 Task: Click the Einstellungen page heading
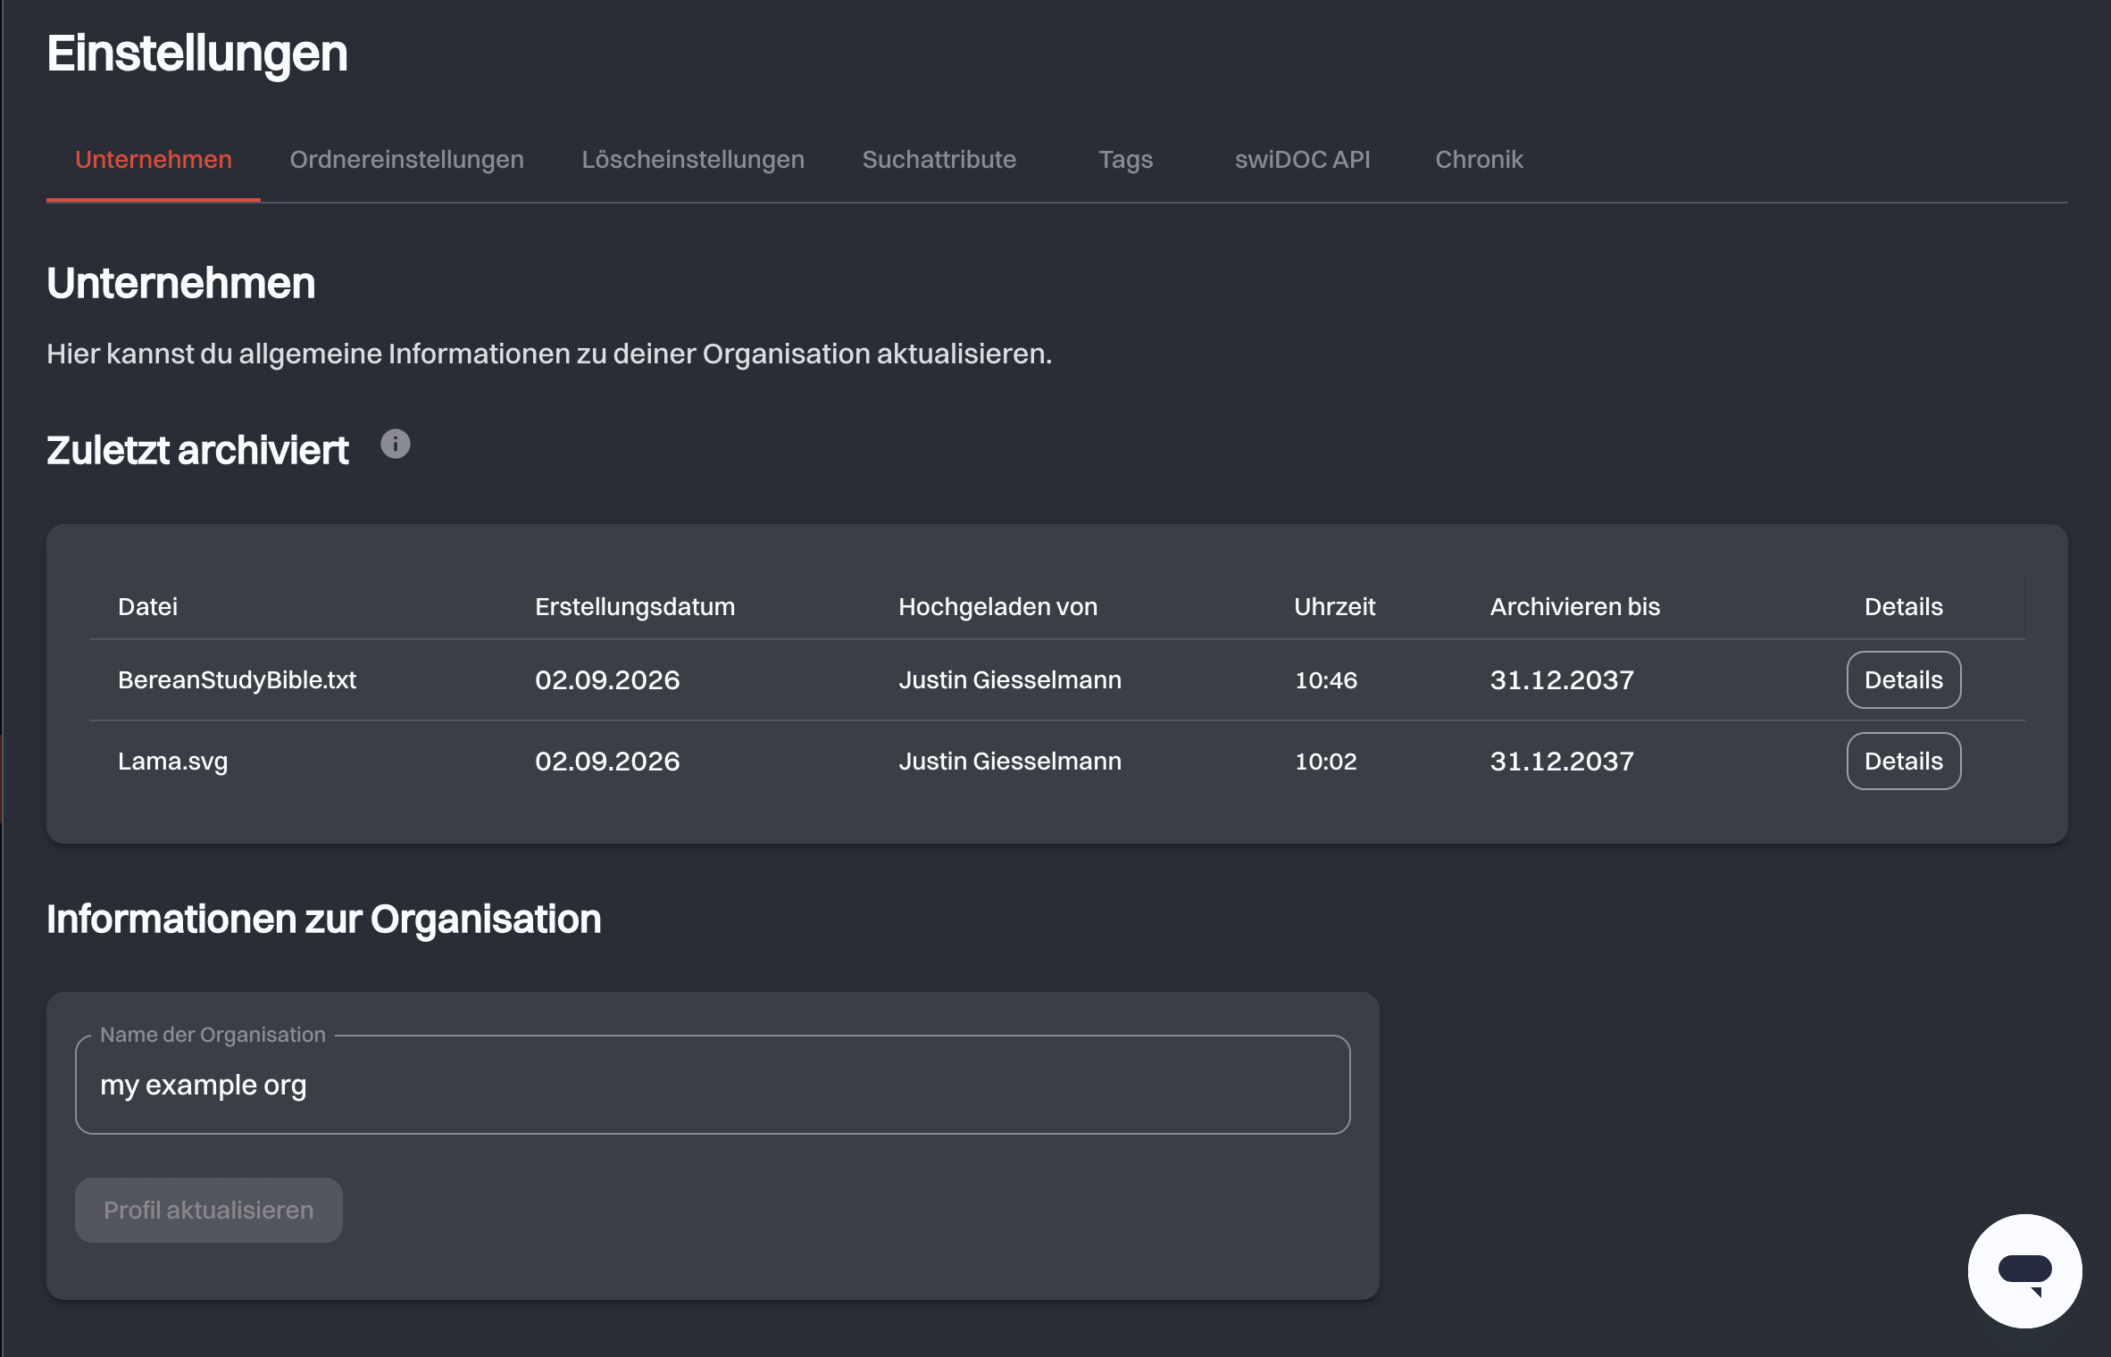tap(196, 54)
